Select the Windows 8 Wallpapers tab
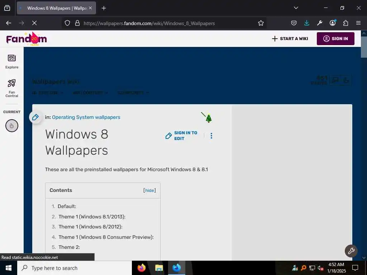Image resolution: width=367 pixels, height=275 pixels. (x=56, y=8)
